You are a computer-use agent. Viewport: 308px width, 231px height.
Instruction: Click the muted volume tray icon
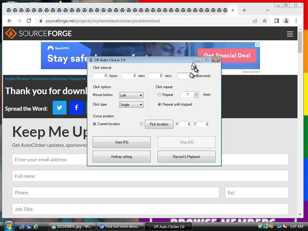tap(285, 226)
